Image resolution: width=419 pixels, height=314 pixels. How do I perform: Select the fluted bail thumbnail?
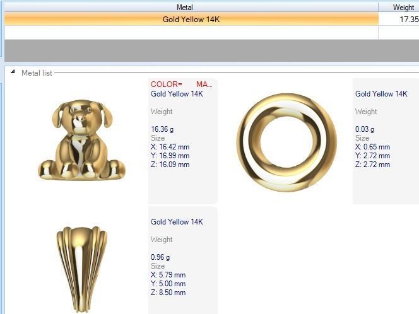click(81, 269)
